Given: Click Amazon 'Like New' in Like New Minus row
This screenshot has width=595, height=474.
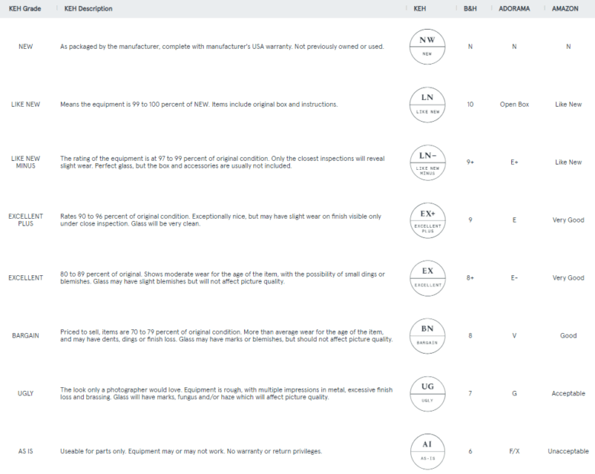Looking at the screenshot, I should point(568,162).
